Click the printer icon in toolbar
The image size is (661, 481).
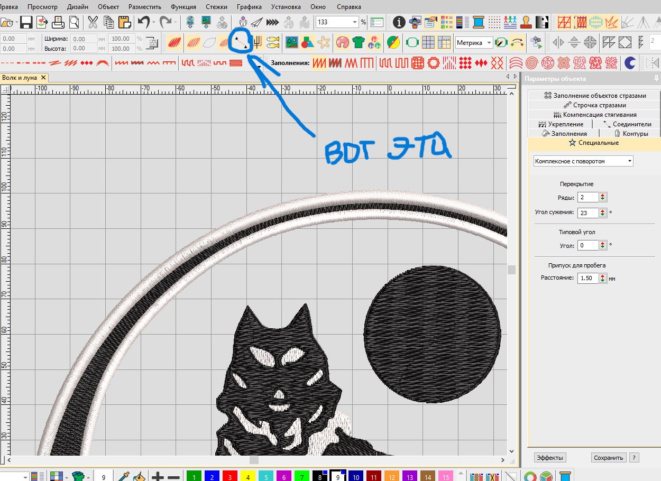[x=58, y=22]
